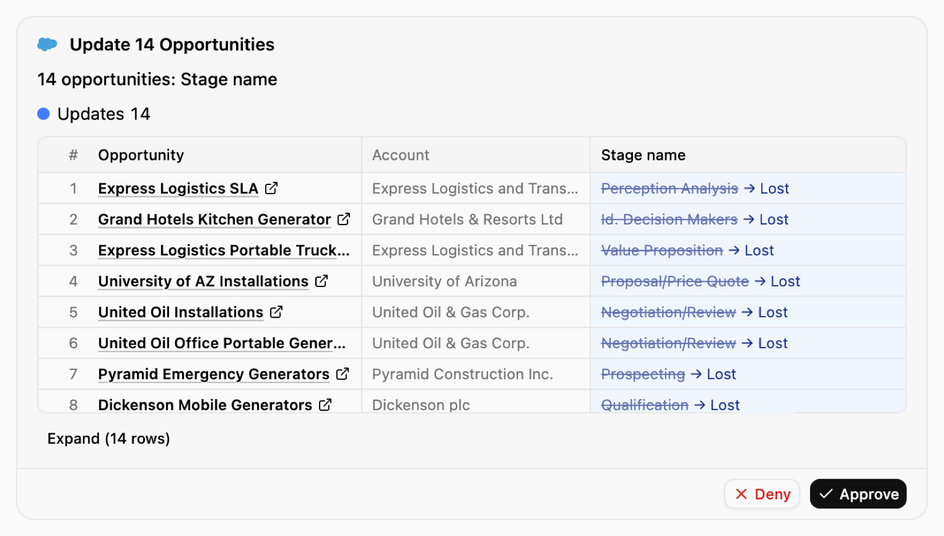Approve the opportunity updates

click(x=858, y=494)
